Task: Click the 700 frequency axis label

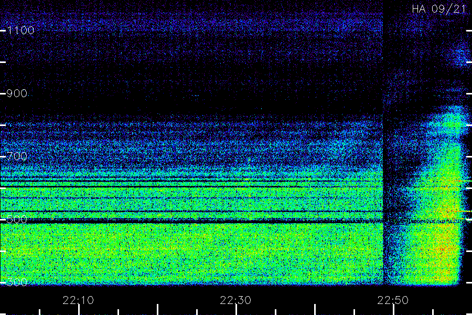Action: (x=17, y=156)
